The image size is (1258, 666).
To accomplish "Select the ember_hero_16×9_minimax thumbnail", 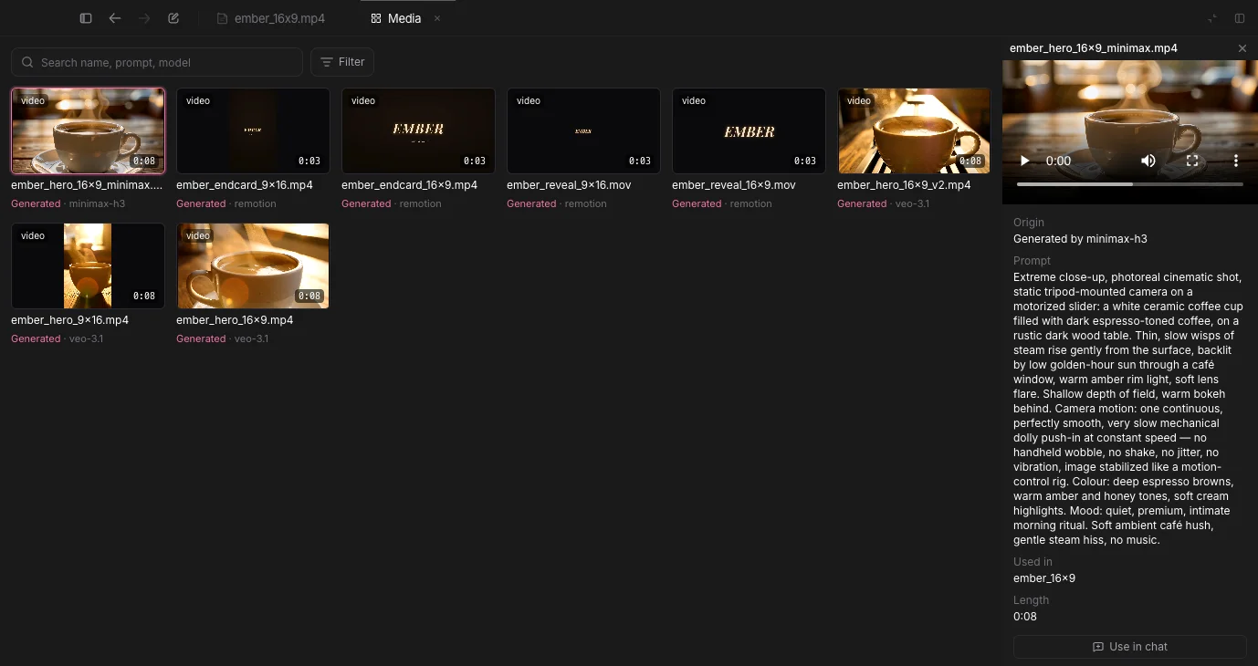I will click(88, 130).
